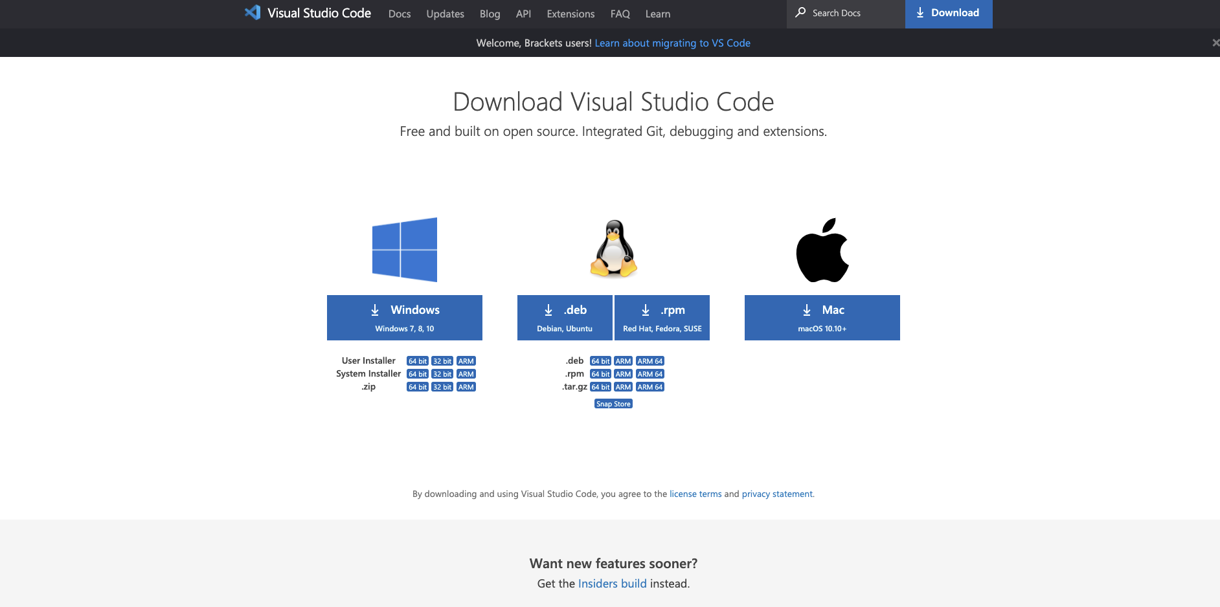1220x607 pixels.
Task: Click the 'User Installer' label
Action: pos(368,360)
